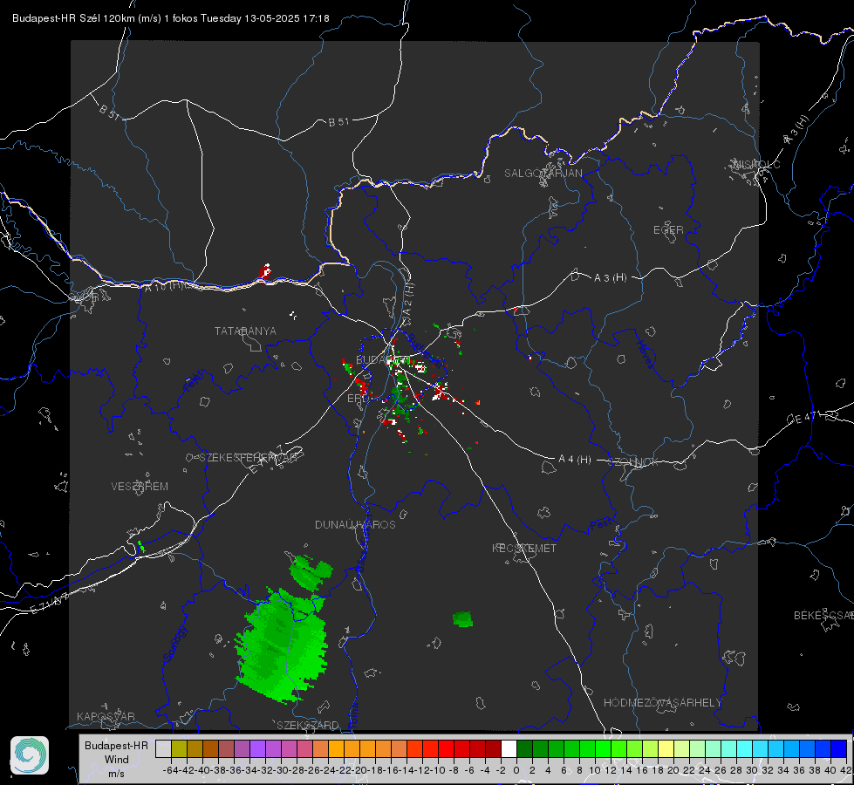Select the dark green swatch between 0 and 2
The image size is (854, 785).
point(524,748)
